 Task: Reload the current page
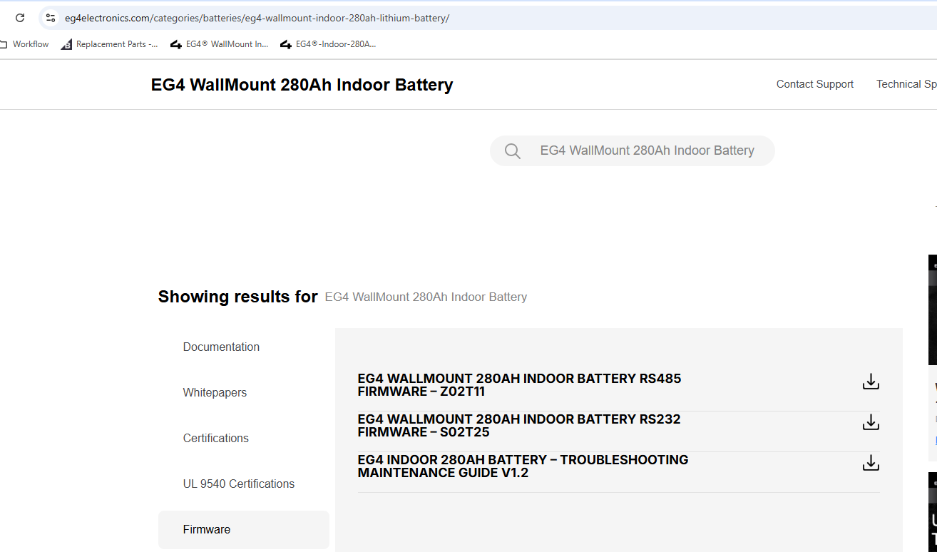click(20, 18)
